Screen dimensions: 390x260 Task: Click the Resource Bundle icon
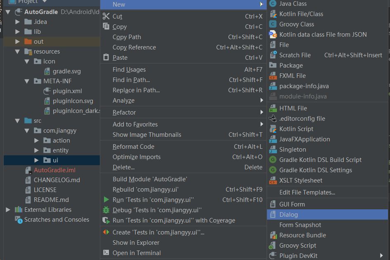[x=273, y=235]
